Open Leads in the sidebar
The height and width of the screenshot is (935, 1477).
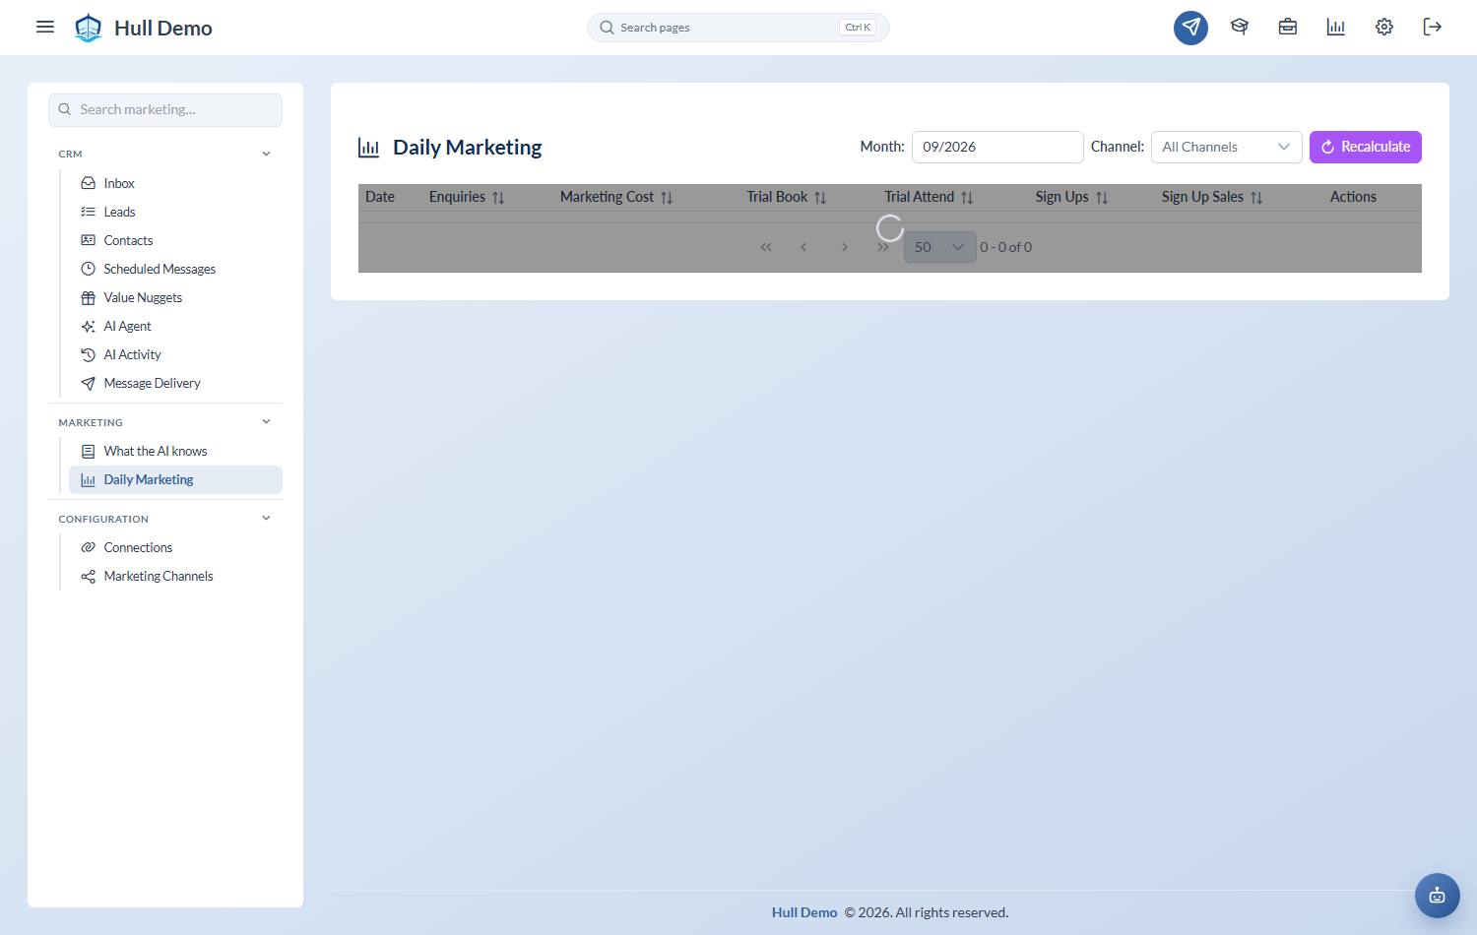(x=175, y=212)
